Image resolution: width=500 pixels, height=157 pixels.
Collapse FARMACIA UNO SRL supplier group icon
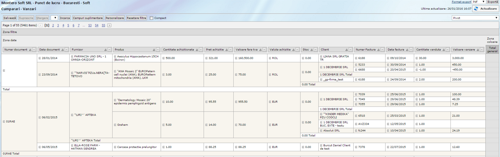[x=72, y=57]
